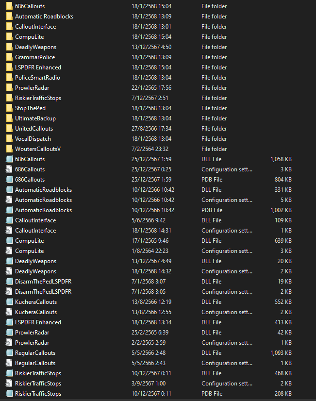Select the 686Callouts folder icon
Image resolution: width=316 pixels, height=401 pixels.
[9, 6]
